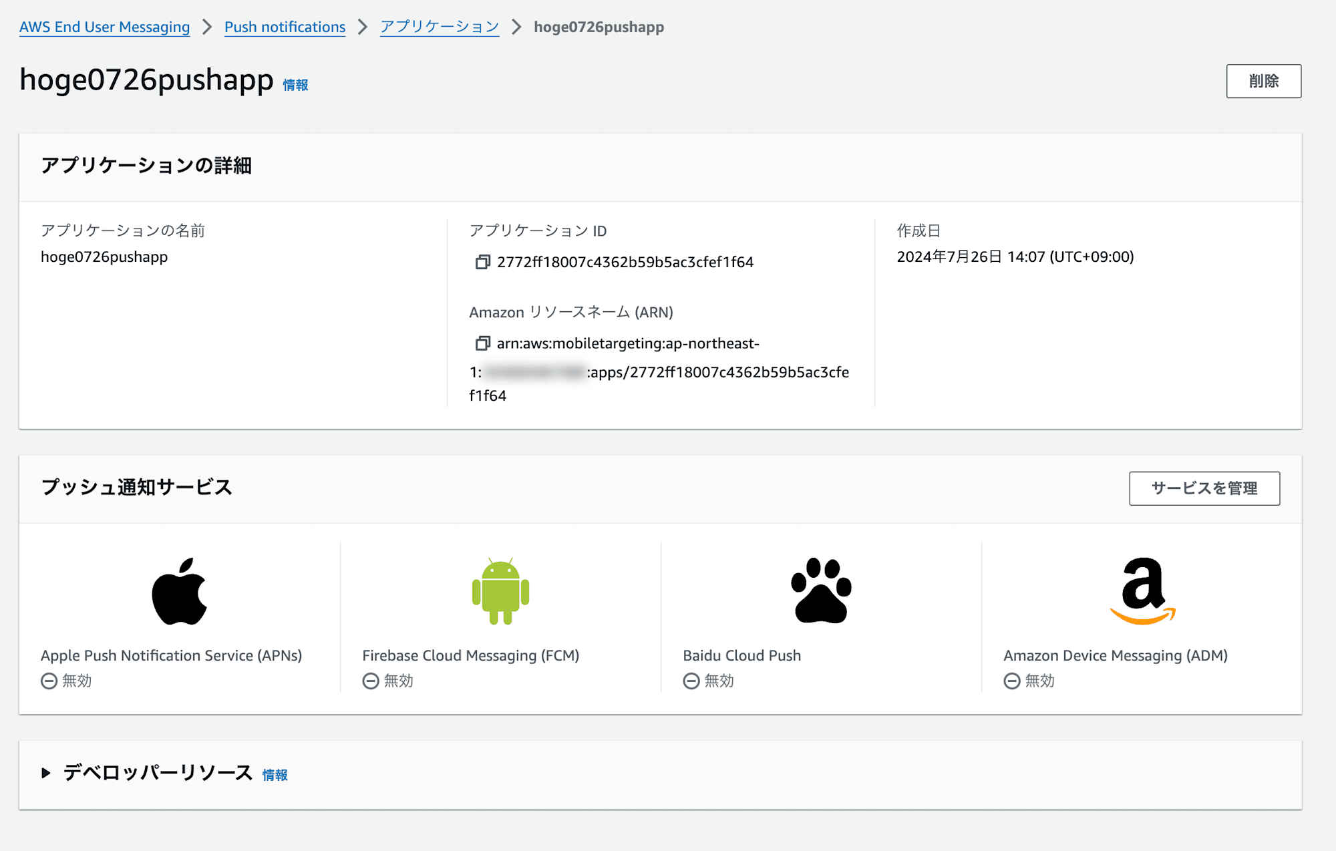This screenshot has width=1336, height=851.
Task: Click the アプリケーションの名前 field label
Action: coord(123,230)
